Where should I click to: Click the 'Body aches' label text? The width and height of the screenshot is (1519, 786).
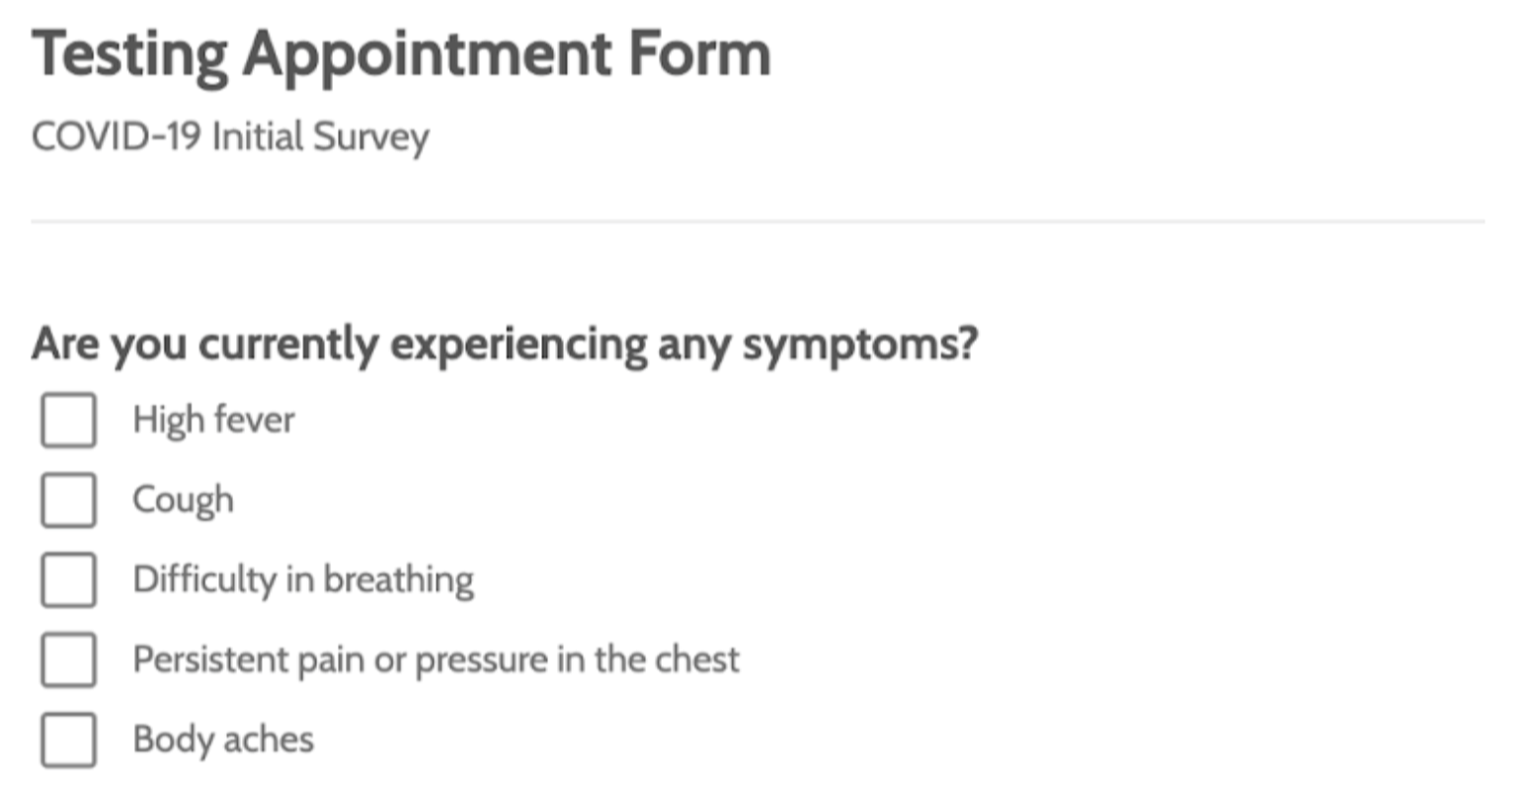coord(222,738)
